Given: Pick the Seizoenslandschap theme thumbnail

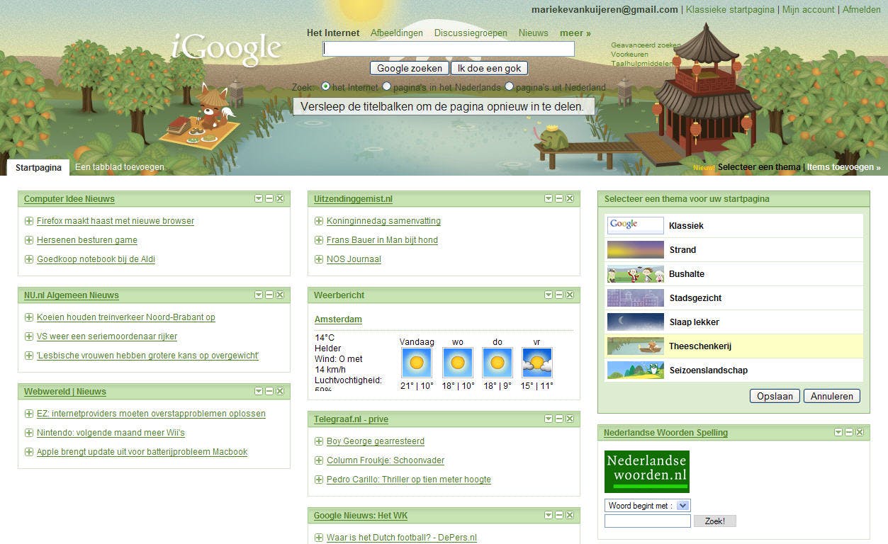Looking at the screenshot, I should coord(636,370).
